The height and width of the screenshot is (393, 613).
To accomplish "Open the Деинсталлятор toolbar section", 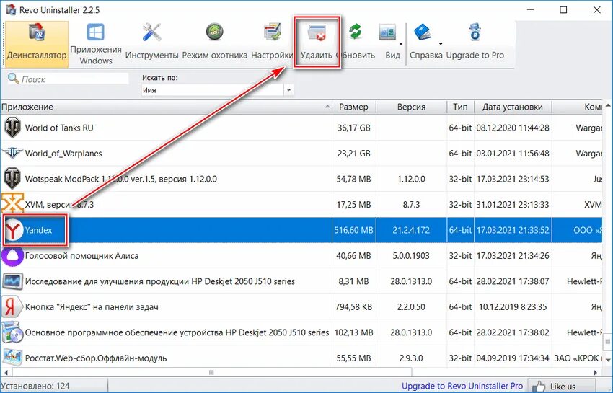I will (37, 44).
